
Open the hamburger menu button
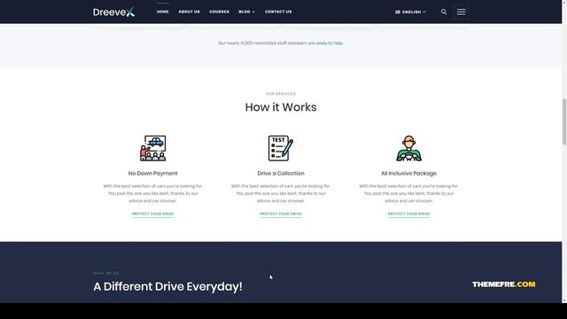click(461, 12)
